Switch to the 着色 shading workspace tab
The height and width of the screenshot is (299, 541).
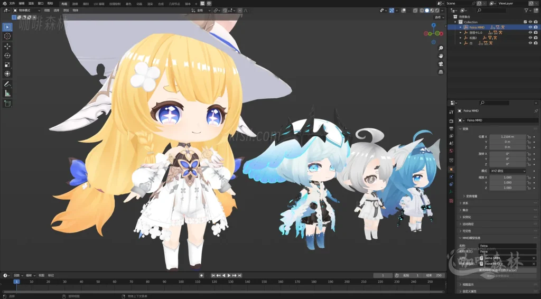point(128,4)
